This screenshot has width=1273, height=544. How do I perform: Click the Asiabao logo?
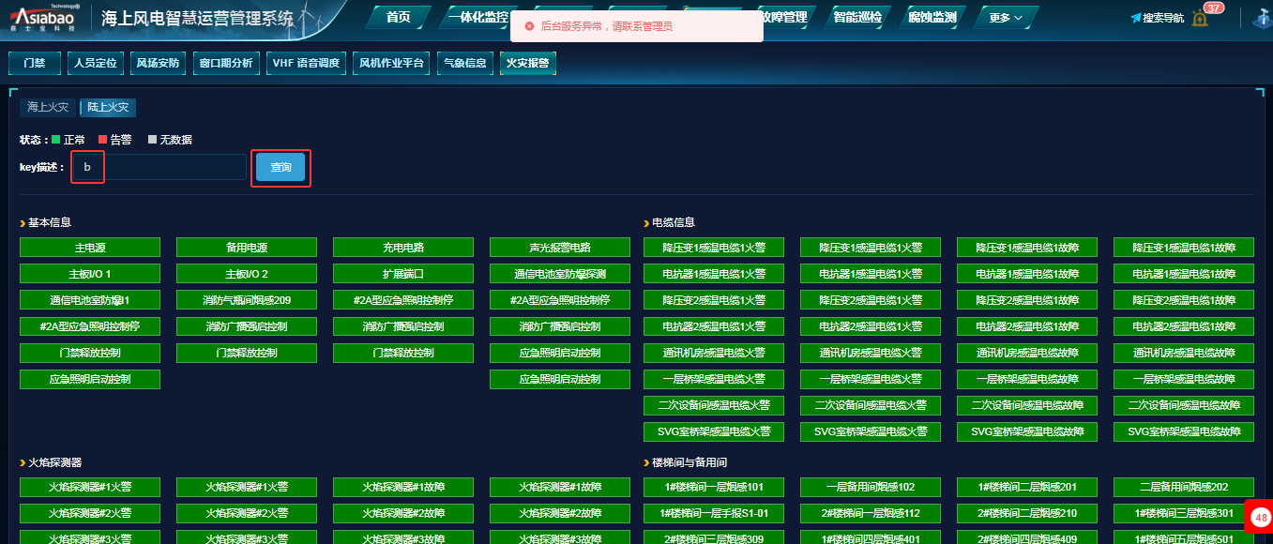click(45, 18)
